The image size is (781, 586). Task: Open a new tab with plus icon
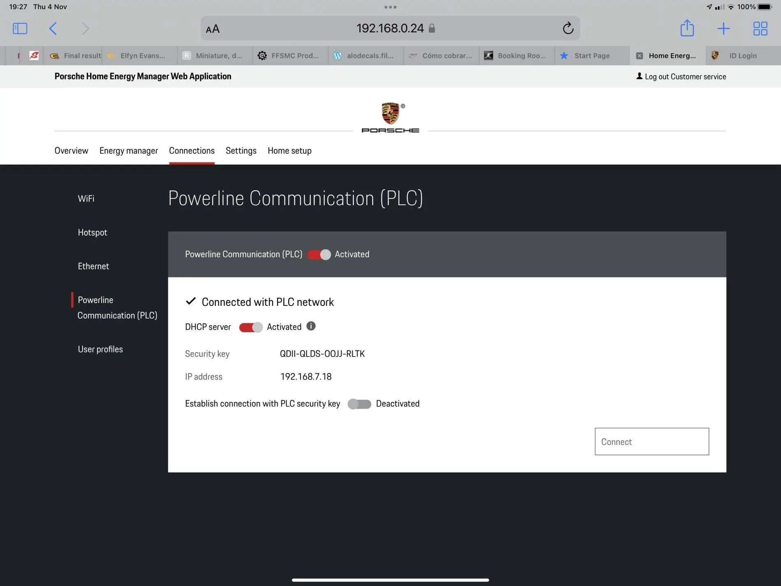[723, 28]
